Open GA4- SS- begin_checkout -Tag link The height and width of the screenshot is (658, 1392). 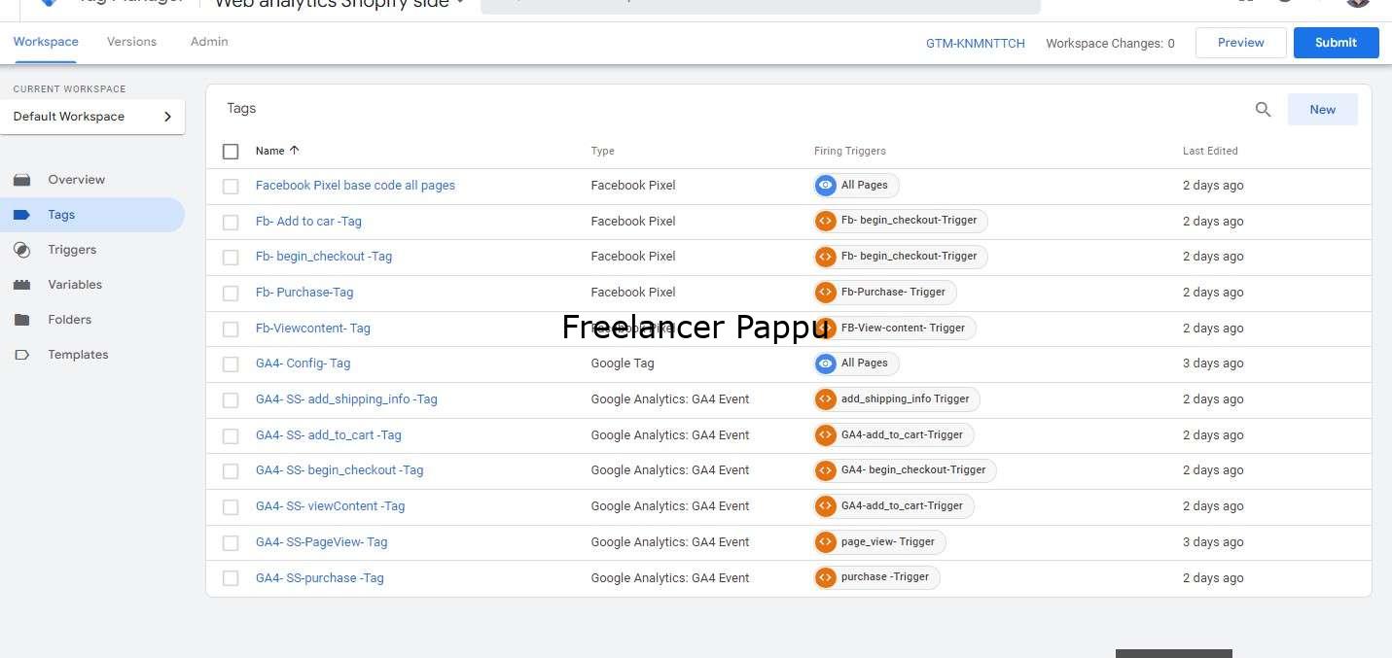click(339, 470)
